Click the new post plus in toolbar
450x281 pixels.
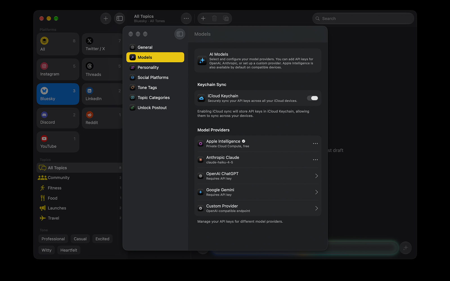tap(203, 19)
